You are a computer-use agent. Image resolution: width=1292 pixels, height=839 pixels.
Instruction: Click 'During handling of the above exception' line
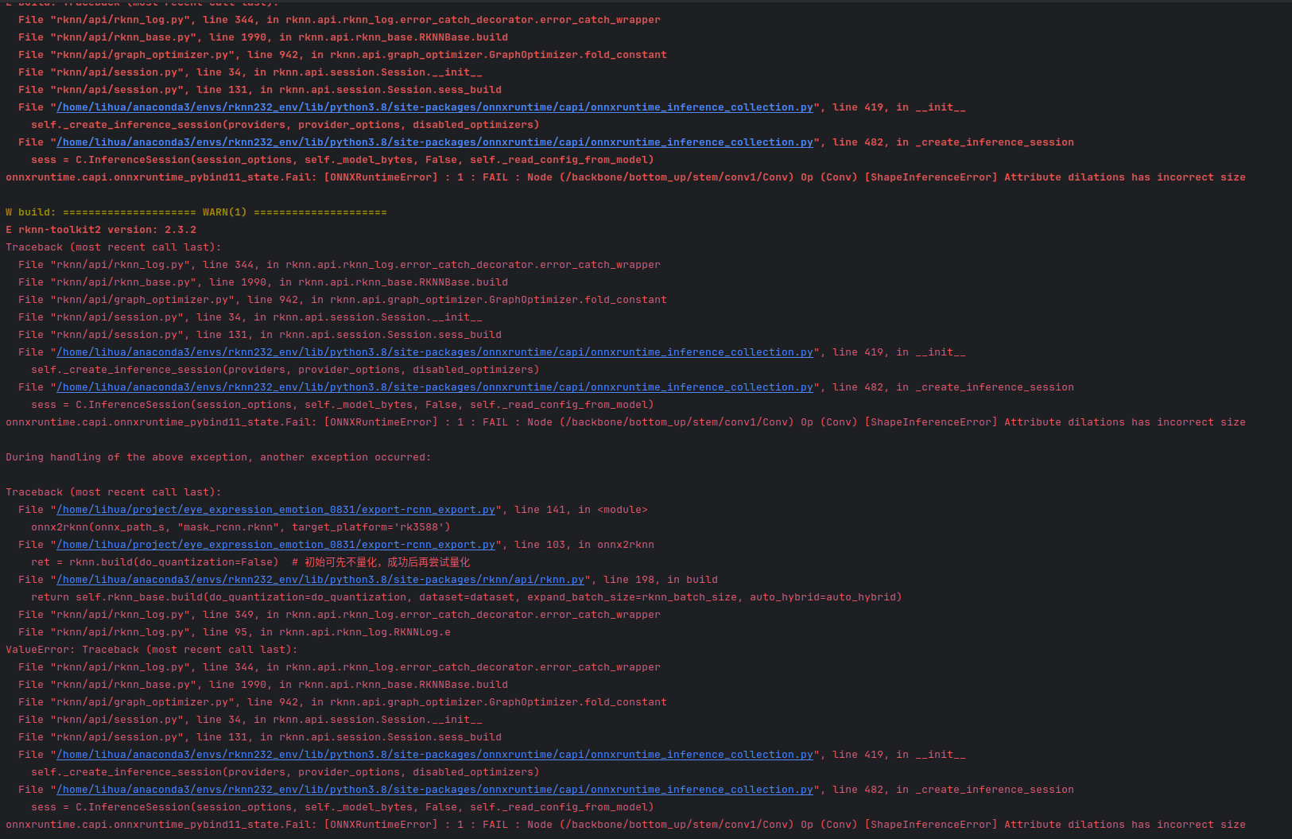pyautogui.click(x=218, y=457)
